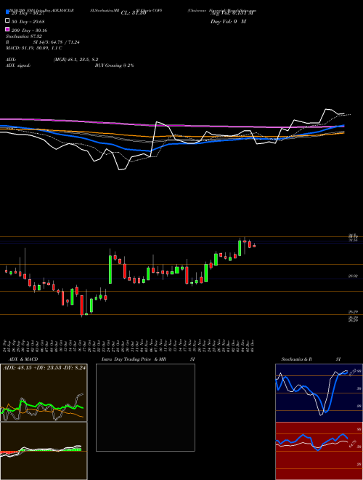Click the magenta 200 Day legend swatch
Image resolution: width=363 pixels, height=480 pixels.
coord(7,29)
